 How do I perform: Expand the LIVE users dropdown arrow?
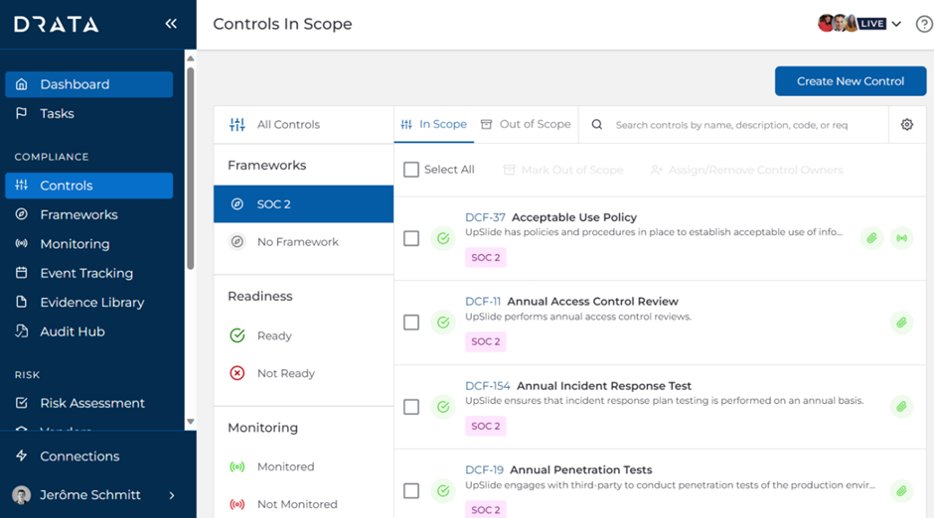pos(896,24)
